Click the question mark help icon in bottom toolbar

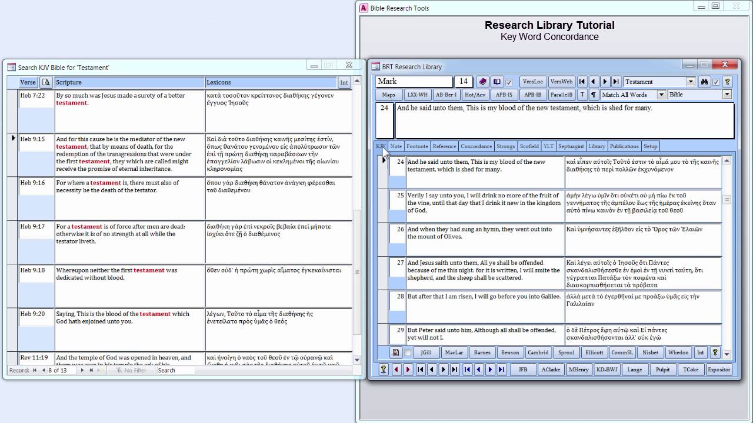[x=384, y=370]
